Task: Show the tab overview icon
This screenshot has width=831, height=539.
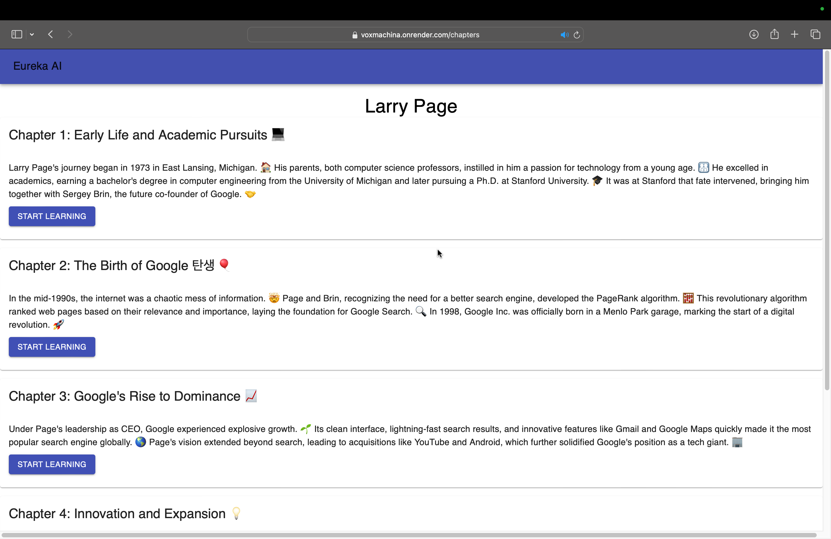Action: (x=815, y=34)
